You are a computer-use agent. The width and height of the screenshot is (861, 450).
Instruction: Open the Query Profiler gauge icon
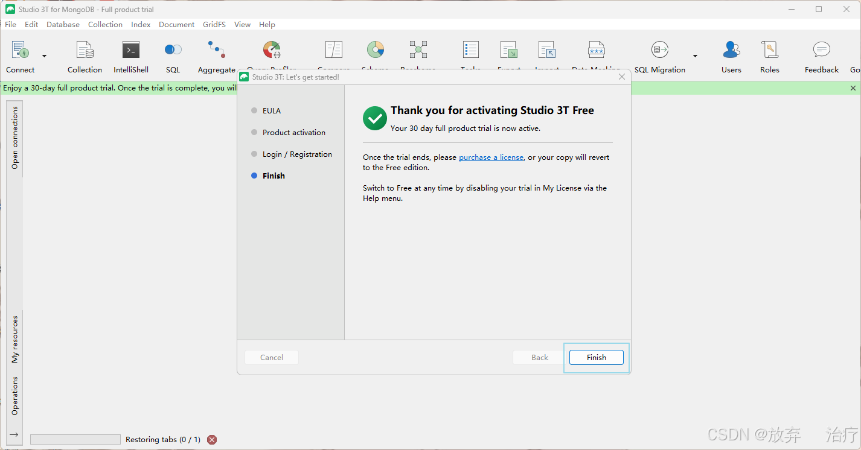272,51
